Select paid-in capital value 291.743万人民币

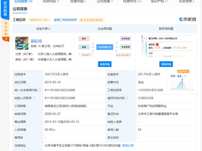pos(149,74)
